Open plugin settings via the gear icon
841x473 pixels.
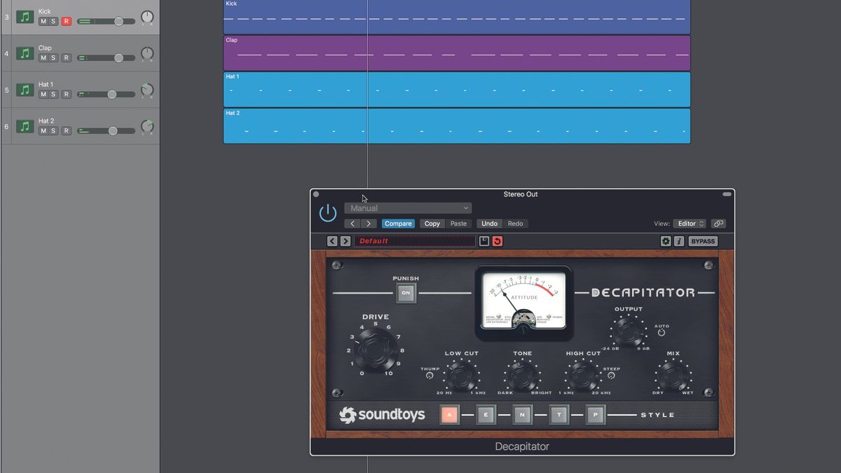[665, 240]
